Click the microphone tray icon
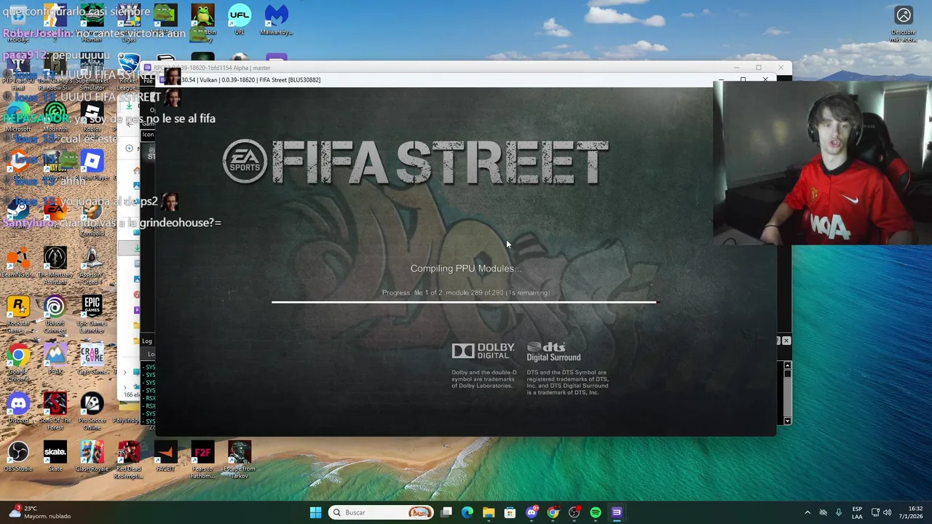This screenshot has height=524, width=932. tap(839, 512)
